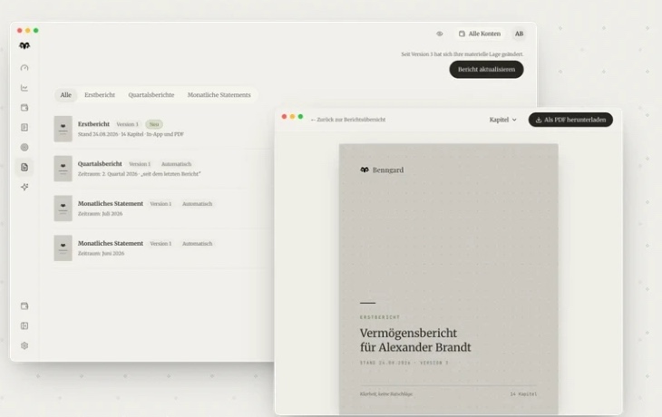Click the Monatliches Statement title for Juni 2026

click(111, 243)
